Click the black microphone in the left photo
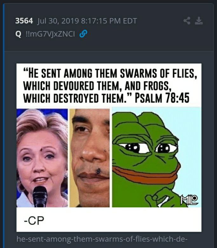The image size is (217, 248). tap(40, 197)
